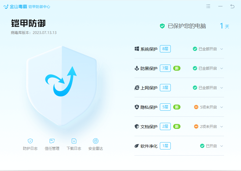Click the virus database version 2023.07.13.13

[45, 33]
